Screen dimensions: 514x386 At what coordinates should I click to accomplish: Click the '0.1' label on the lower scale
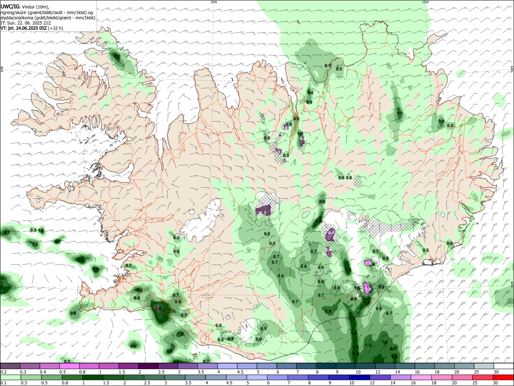pos(3,383)
